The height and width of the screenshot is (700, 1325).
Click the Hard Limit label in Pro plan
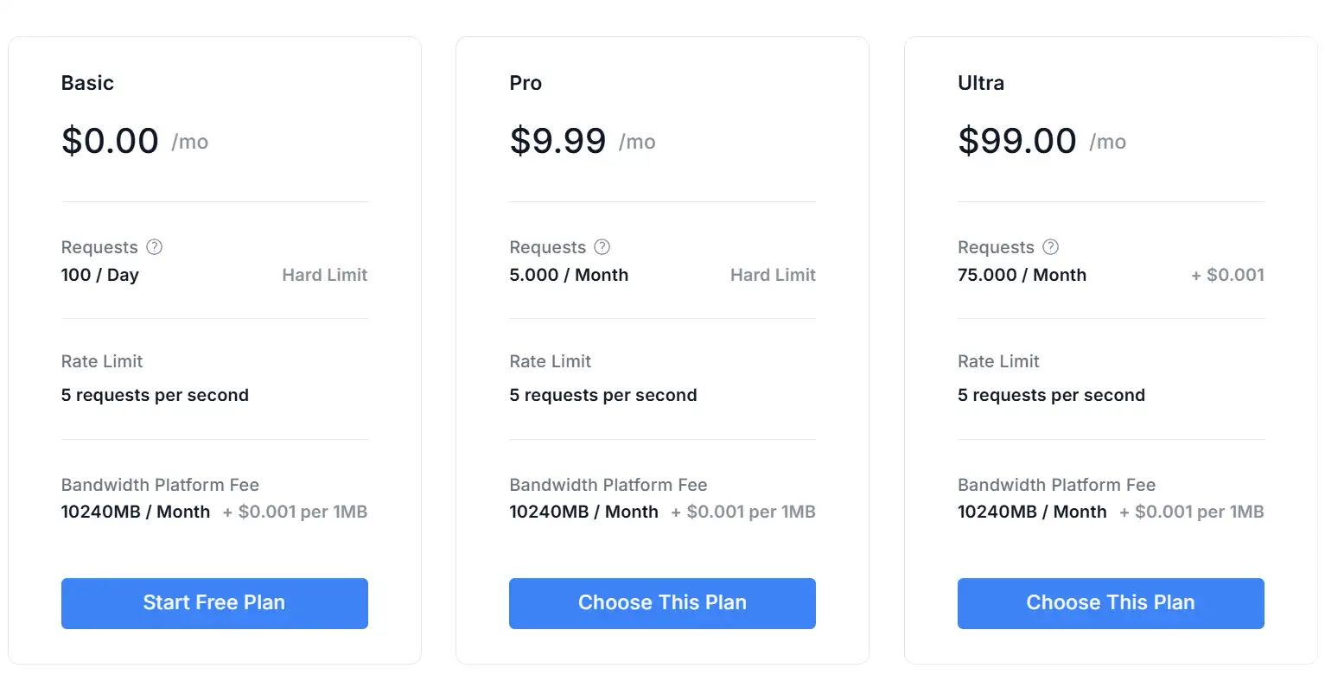pos(773,275)
